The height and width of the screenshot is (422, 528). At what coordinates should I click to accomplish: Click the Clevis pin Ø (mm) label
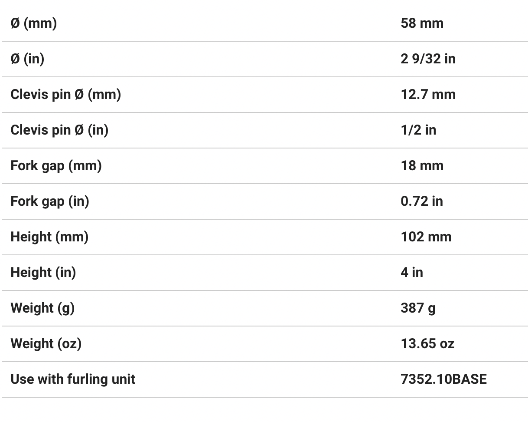pos(65,94)
